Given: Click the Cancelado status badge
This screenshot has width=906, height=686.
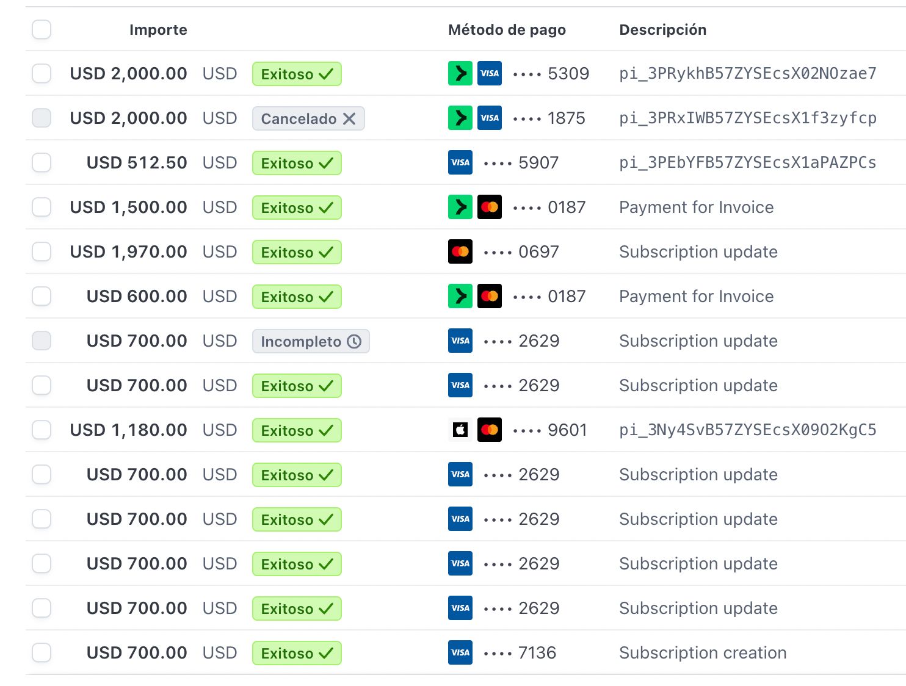Looking at the screenshot, I should point(308,118).
